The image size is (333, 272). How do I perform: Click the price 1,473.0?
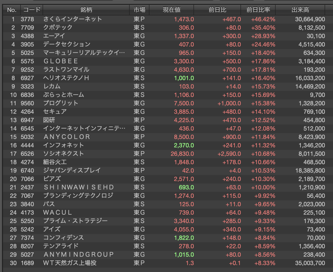[184, 19]
